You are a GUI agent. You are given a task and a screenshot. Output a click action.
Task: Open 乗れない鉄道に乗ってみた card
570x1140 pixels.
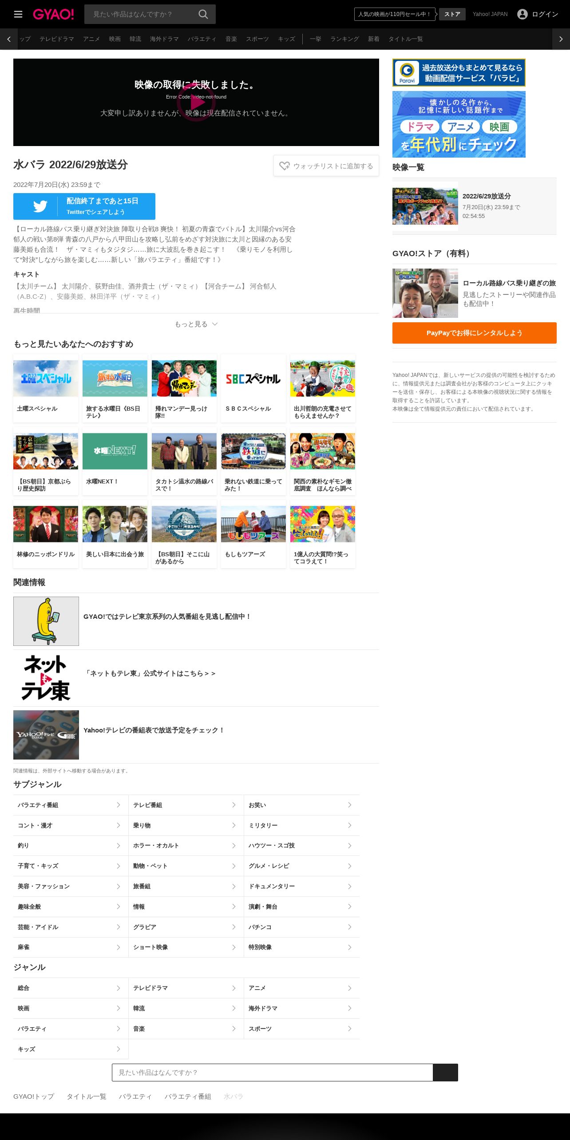253,461
